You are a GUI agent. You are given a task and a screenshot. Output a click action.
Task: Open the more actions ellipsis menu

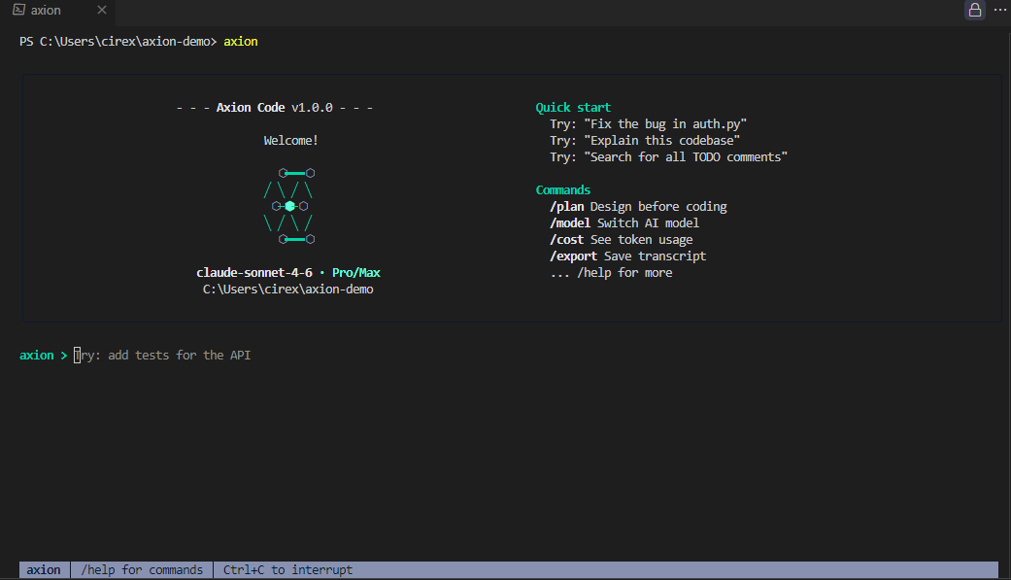point(1000,10)
